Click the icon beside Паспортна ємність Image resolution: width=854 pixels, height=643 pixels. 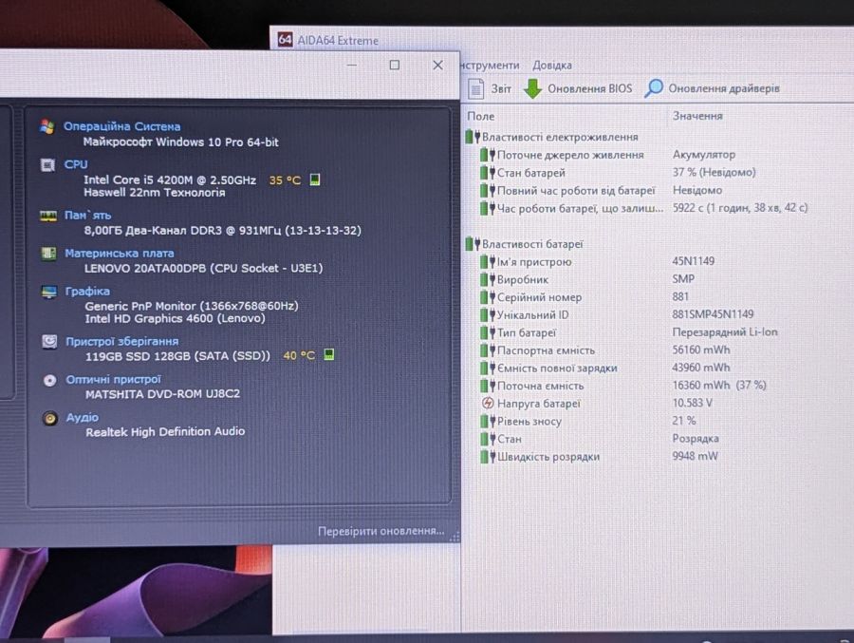(x=488, y=350)
